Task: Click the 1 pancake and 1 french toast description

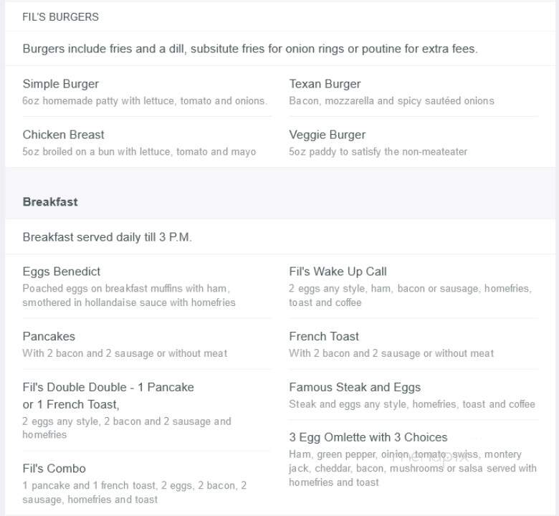Action: [x=135, y=492]
